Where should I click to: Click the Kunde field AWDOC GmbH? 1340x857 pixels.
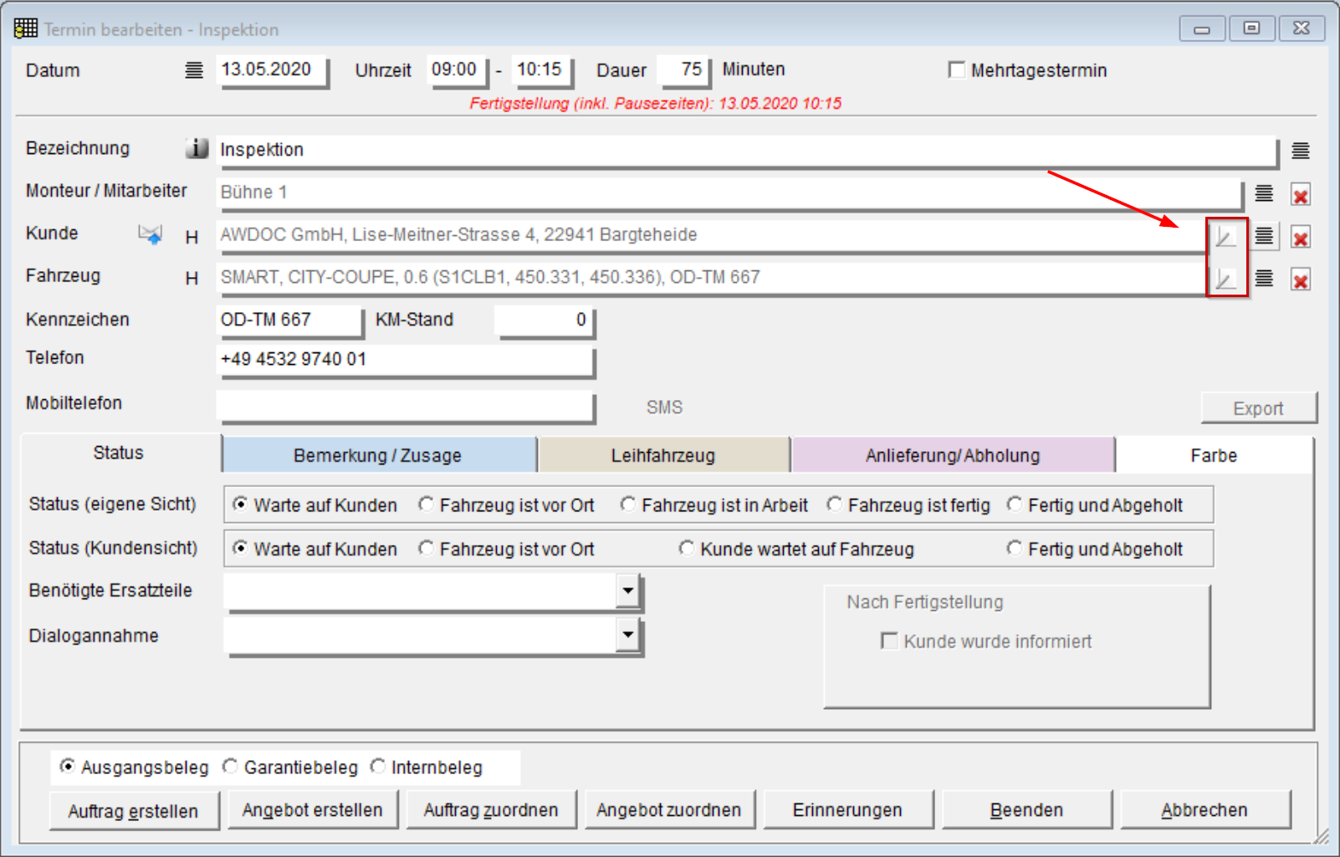pos(711,236)
